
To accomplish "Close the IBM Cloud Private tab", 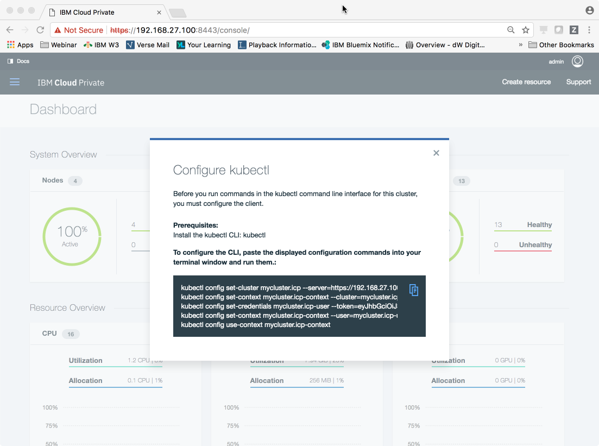I will click(x=159, y=12).
